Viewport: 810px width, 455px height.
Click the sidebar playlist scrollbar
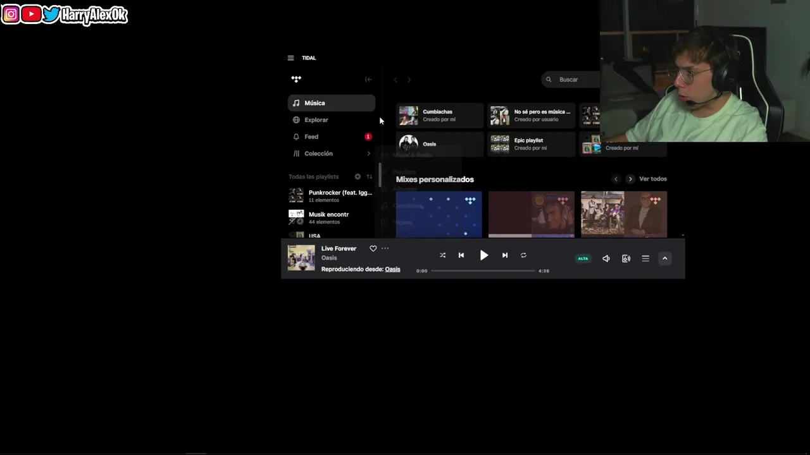coord(380,175)
